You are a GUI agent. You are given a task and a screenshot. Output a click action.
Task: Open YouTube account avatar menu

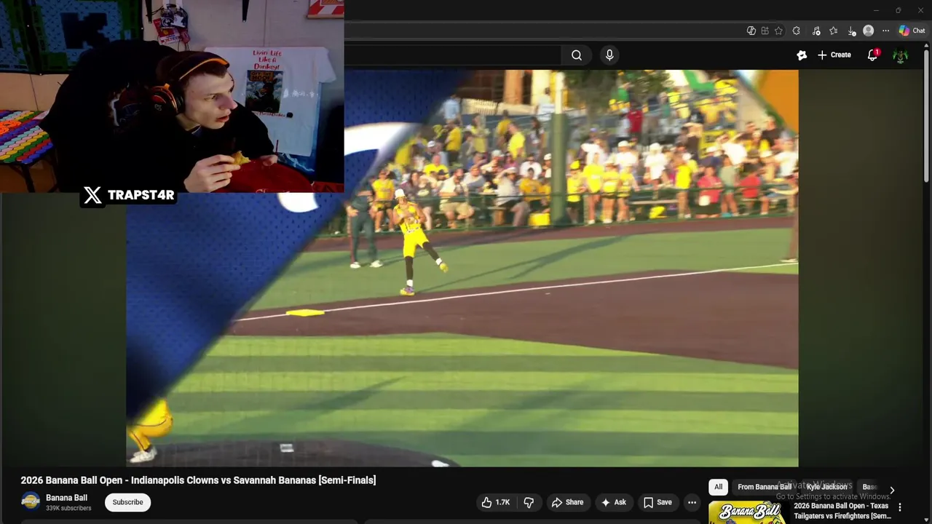tap(901, 55)
